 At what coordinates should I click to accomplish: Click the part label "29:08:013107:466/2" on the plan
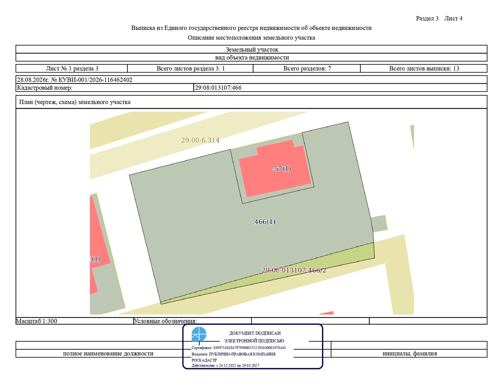click(x=294, y=270)
